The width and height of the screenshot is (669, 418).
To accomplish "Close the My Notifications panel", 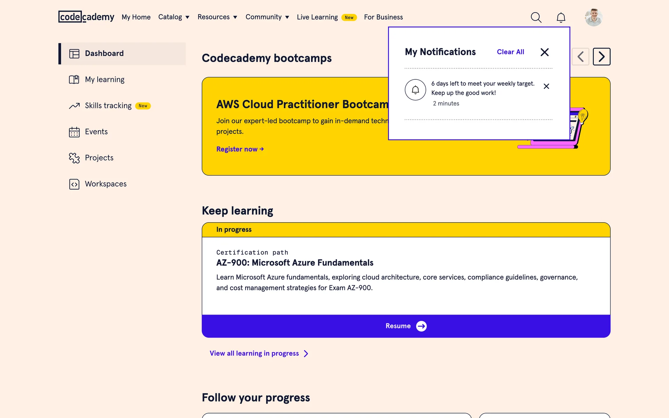I will click(x=544, y=52).
